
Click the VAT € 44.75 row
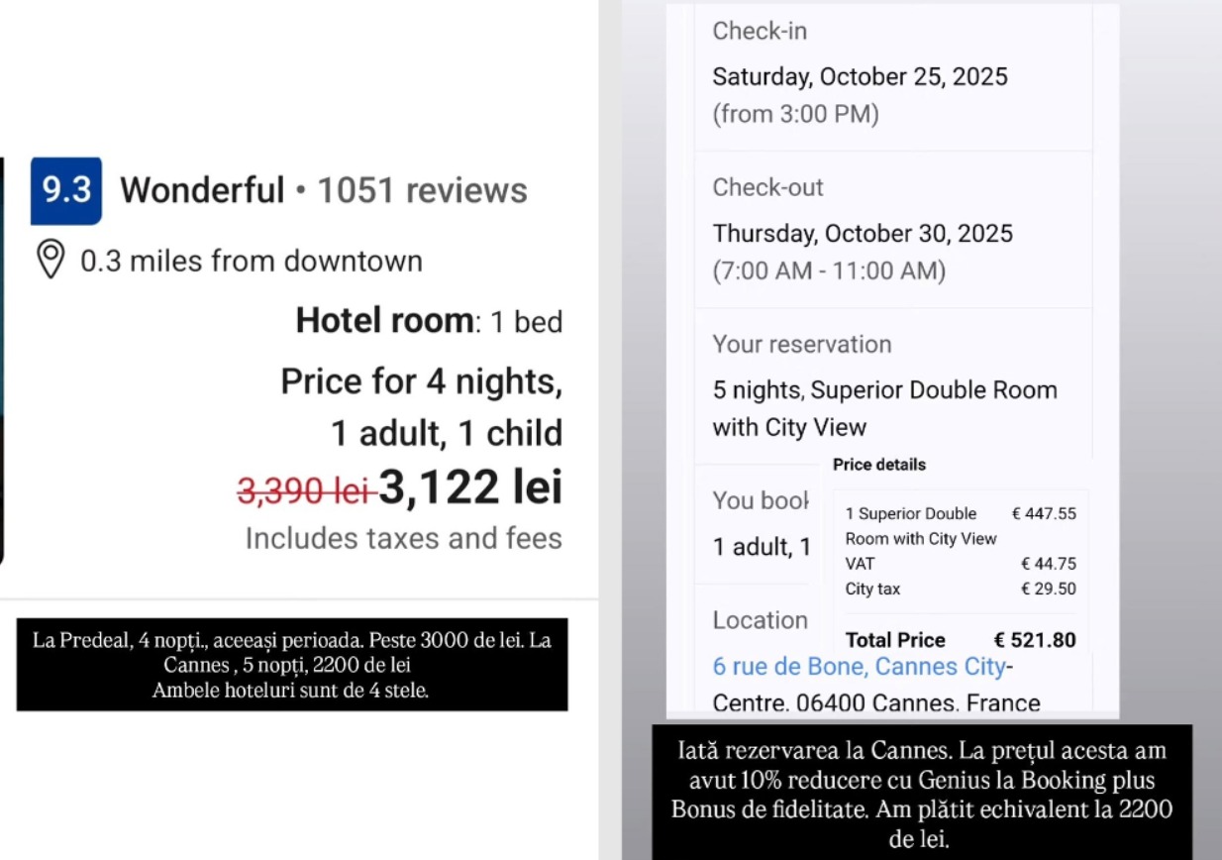pos(960,564)
